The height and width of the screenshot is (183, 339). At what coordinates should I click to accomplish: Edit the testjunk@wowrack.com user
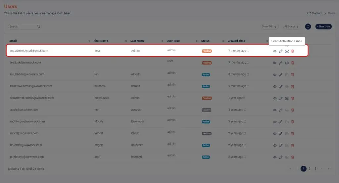pyautogui.click(x=281, y=63)
